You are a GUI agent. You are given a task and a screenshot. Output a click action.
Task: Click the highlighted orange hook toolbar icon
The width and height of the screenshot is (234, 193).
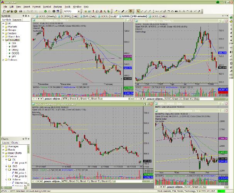130,11
